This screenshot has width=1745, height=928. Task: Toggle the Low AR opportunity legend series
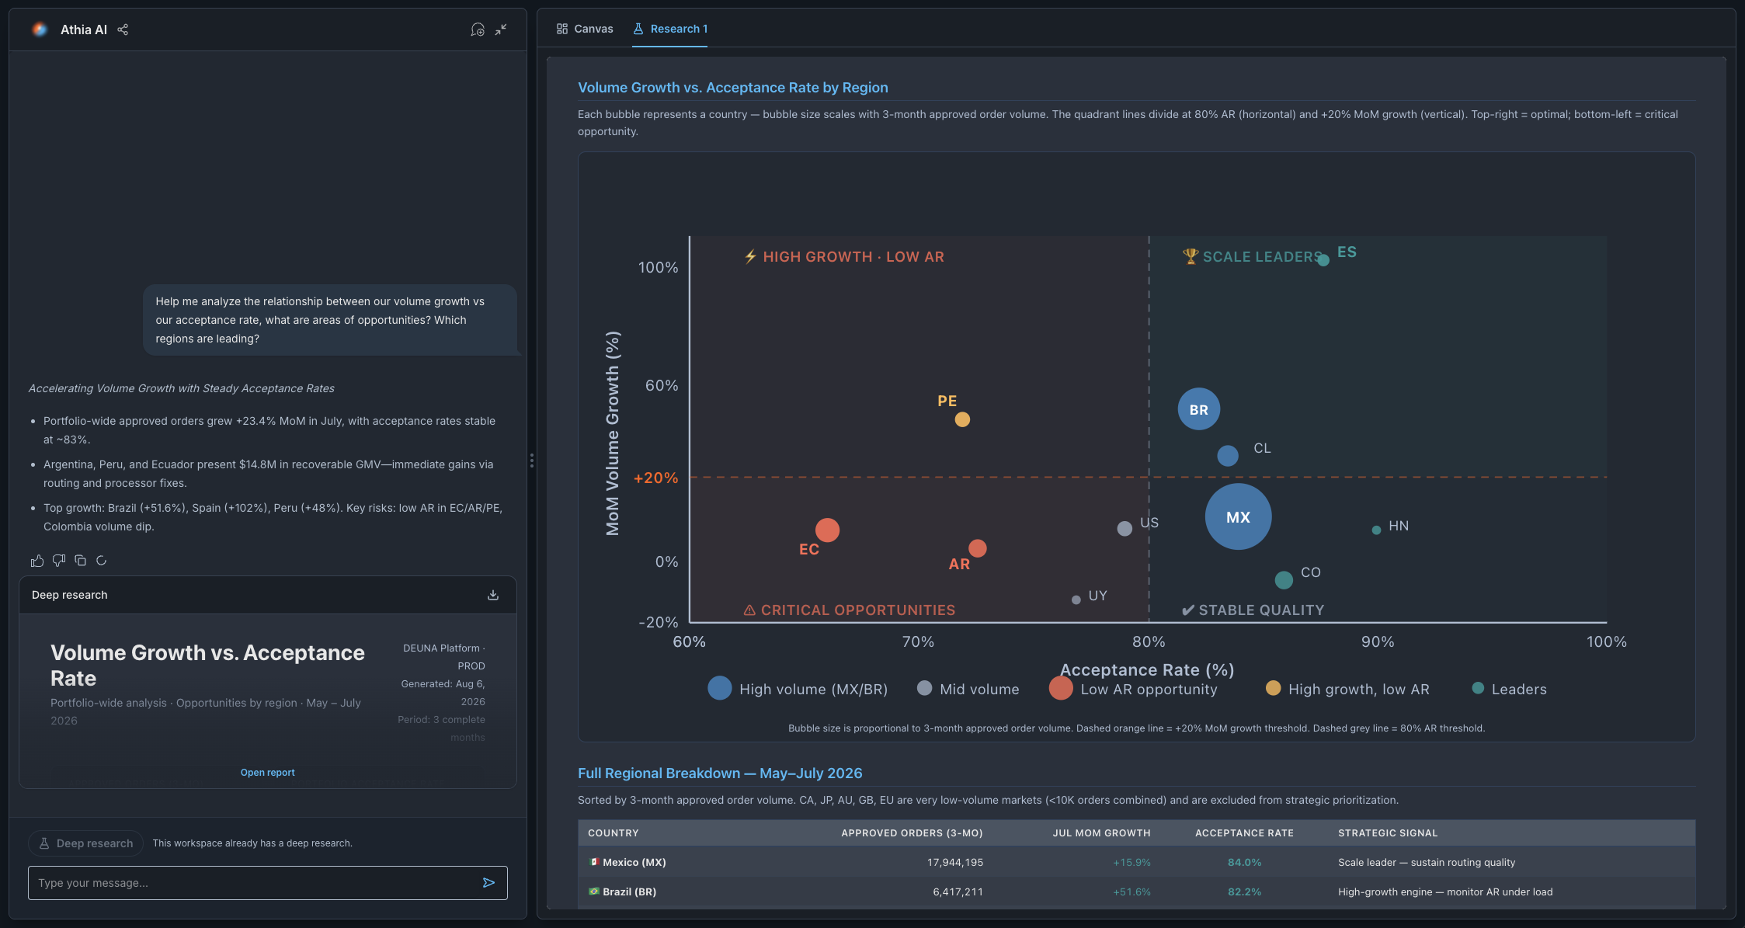click(x=1133, y=689)
